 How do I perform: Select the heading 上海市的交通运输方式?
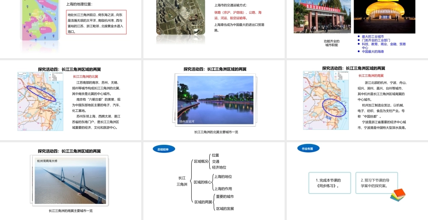[230, 5]
